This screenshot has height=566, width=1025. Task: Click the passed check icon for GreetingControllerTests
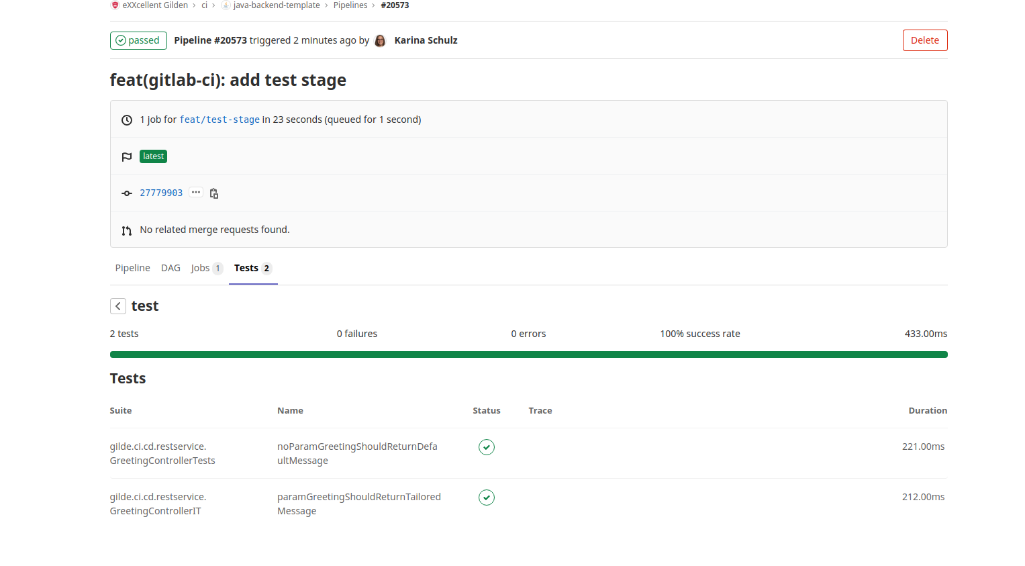[487, 447]
